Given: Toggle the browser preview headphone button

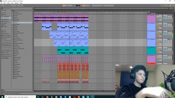Looking at the screenshot, I should pyautogui.click(x=4, y=90).
